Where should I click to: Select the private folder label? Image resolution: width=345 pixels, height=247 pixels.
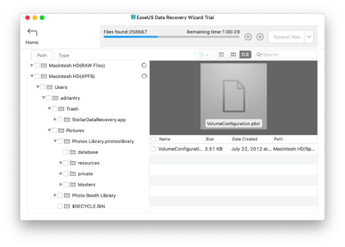(x=85, y=174)
